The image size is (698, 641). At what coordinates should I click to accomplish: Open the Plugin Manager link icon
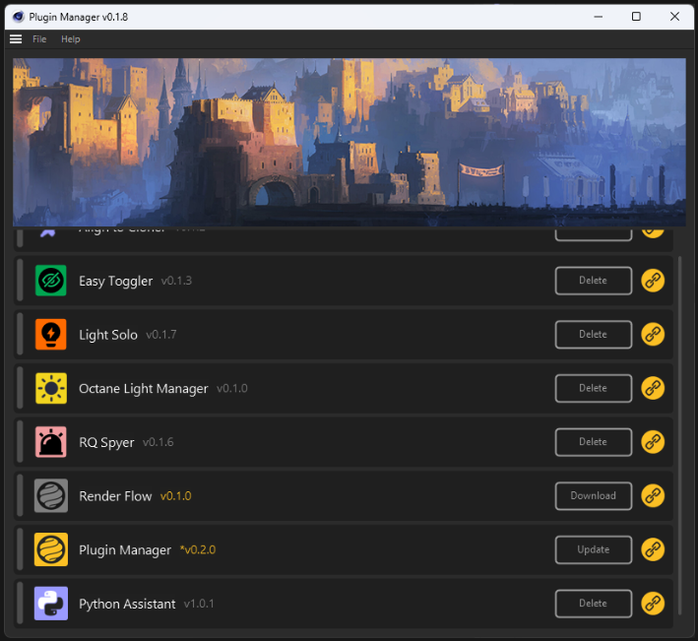pyautogui.click(x=653, y=549)
